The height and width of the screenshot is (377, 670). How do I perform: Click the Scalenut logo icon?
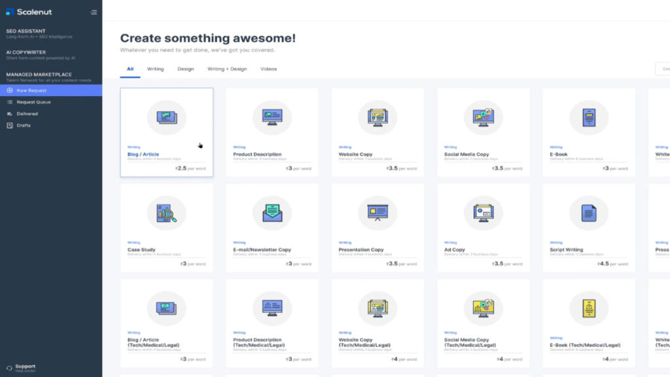coord(10,11)
